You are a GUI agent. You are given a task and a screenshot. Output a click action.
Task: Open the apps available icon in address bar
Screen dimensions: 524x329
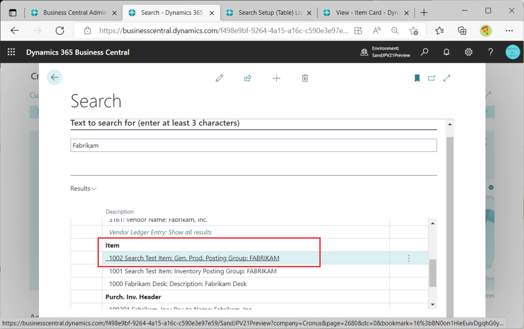coord(358,31)
